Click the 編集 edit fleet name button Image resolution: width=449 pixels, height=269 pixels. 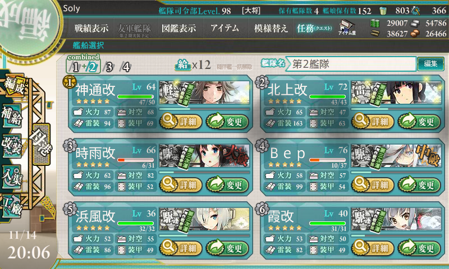point(430,63)
